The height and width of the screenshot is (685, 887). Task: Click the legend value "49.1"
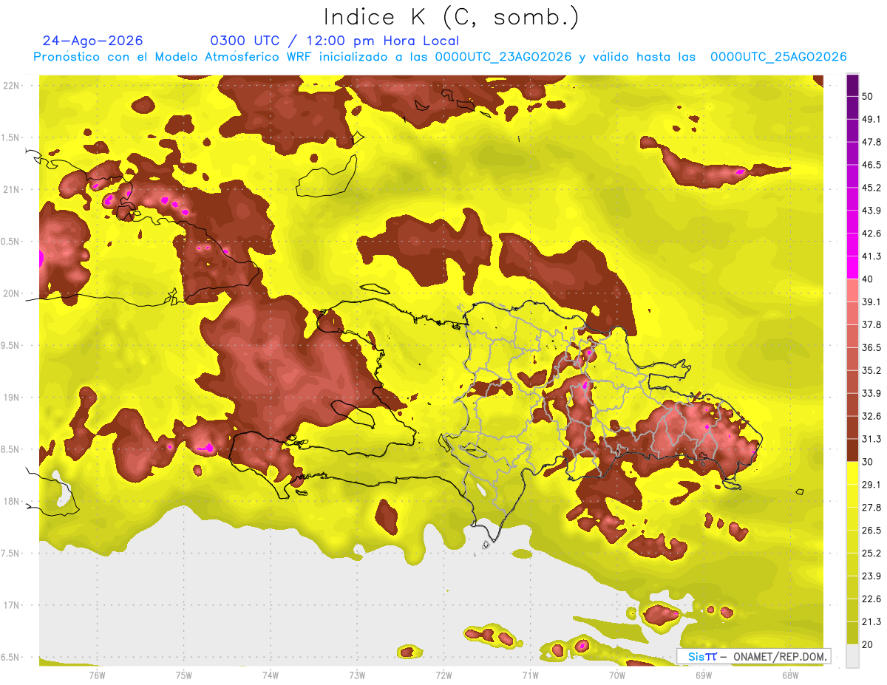click(872, 119)
